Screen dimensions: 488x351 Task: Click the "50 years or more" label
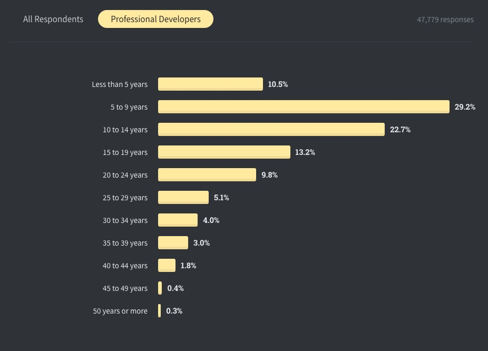[120, 311]
